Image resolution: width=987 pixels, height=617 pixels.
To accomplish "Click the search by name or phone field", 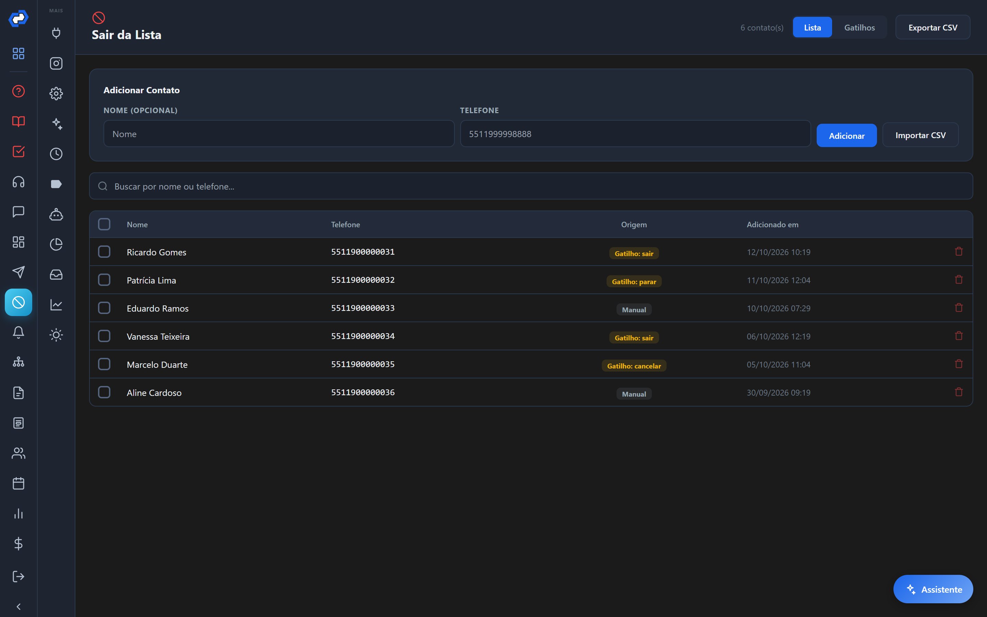I will click(x=531, y=186).
